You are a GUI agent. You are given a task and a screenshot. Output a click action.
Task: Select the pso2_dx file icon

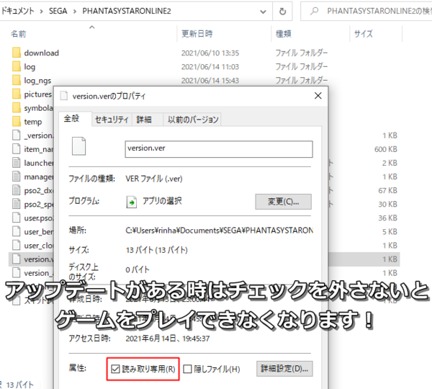pos(17,190)
